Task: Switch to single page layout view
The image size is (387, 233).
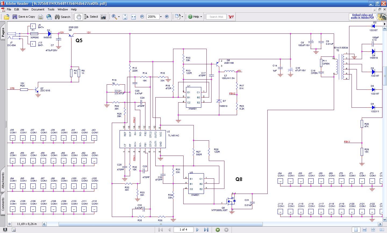Action: tap(356, 230)
